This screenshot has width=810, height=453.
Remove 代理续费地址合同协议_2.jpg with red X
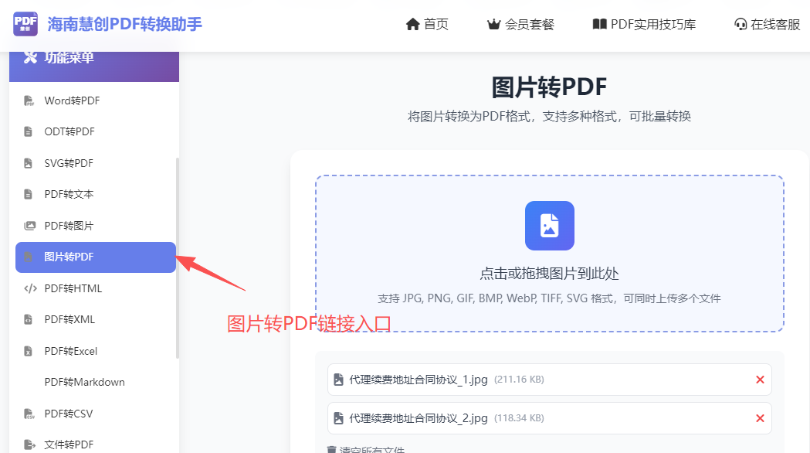pyautogui.click(x=760, y=418)
